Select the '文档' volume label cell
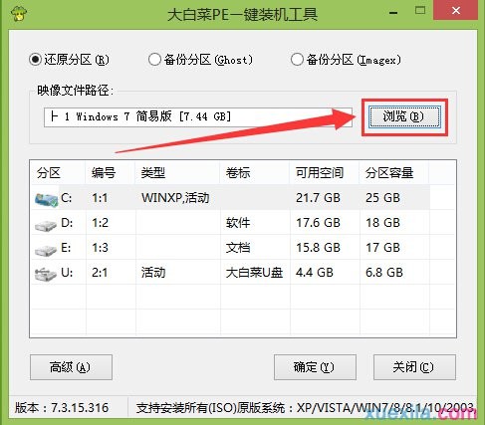Image resolution: width=485 pixels, height=425 pixels. 238,248
